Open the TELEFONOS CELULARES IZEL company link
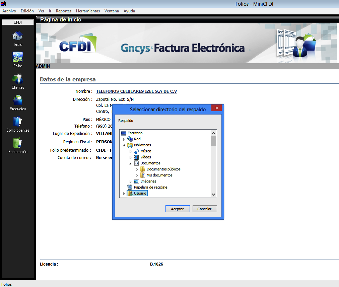Viewport: 339px width, 287px height. [136, 91]
